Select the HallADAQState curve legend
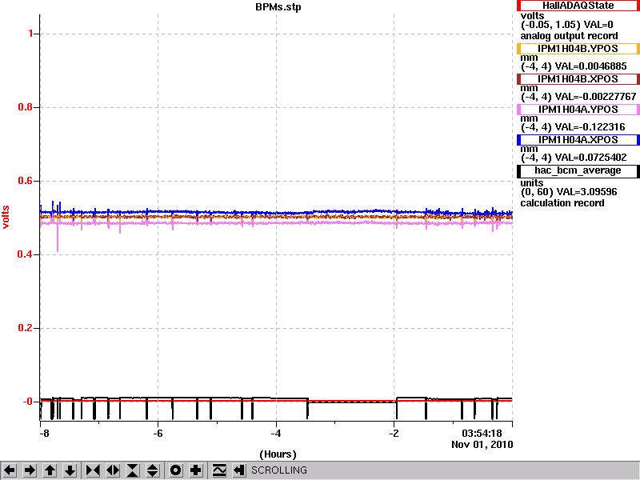 578,6
